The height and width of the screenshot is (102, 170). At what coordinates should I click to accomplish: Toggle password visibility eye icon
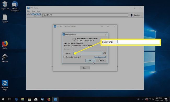click(x=105, y=53)
